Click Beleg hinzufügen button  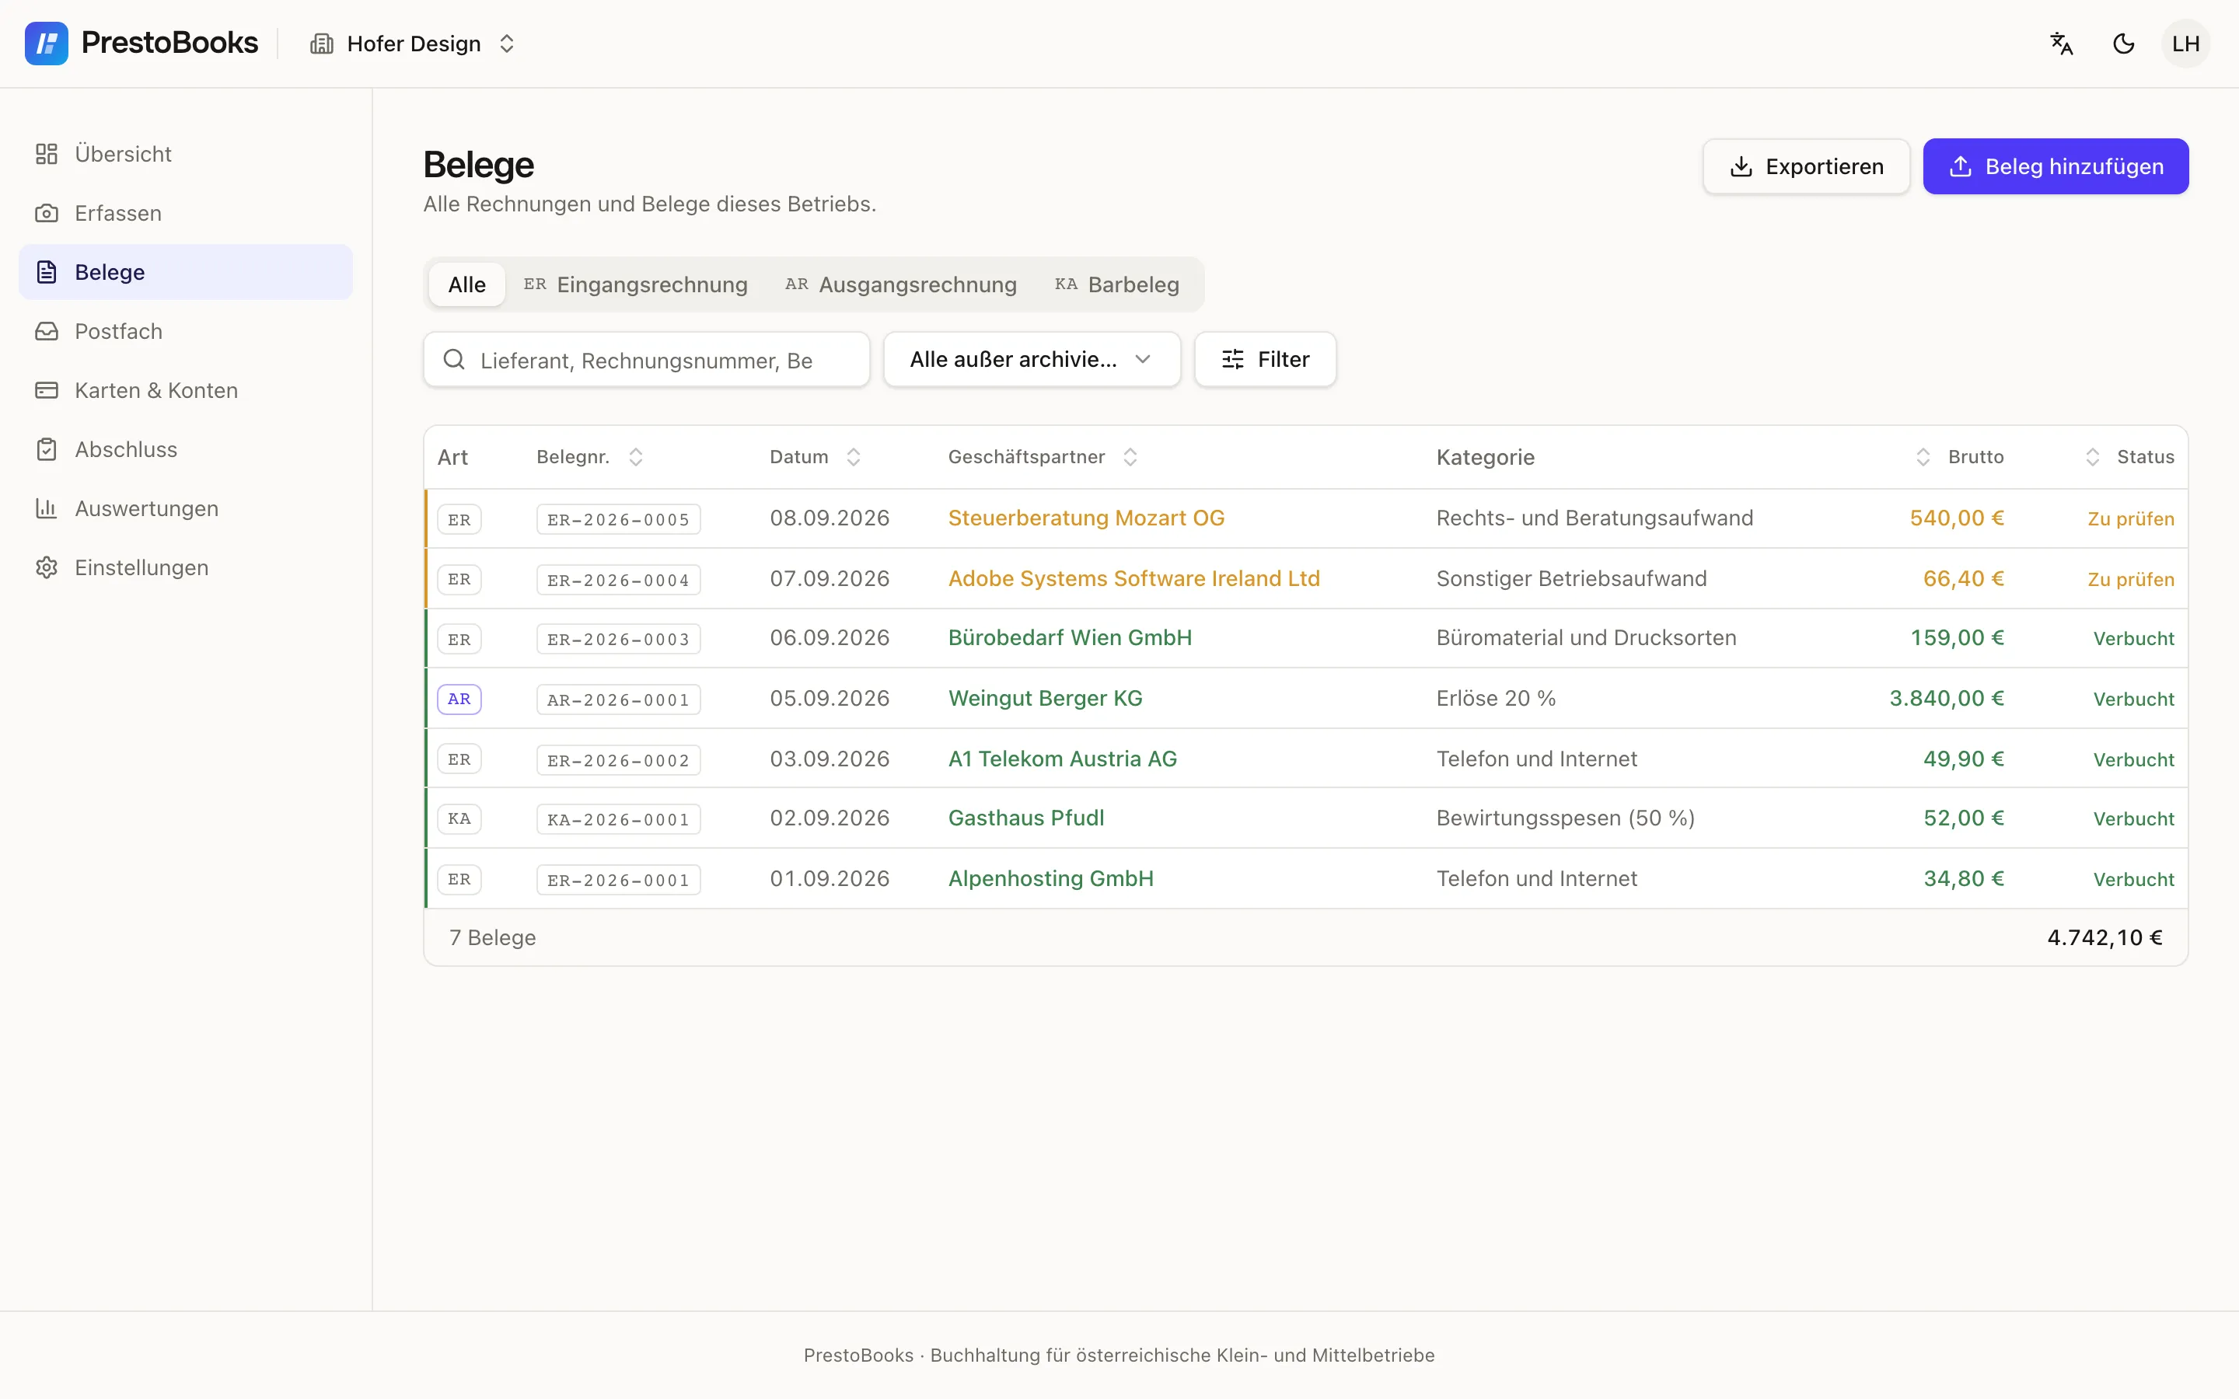point(2056,166)
